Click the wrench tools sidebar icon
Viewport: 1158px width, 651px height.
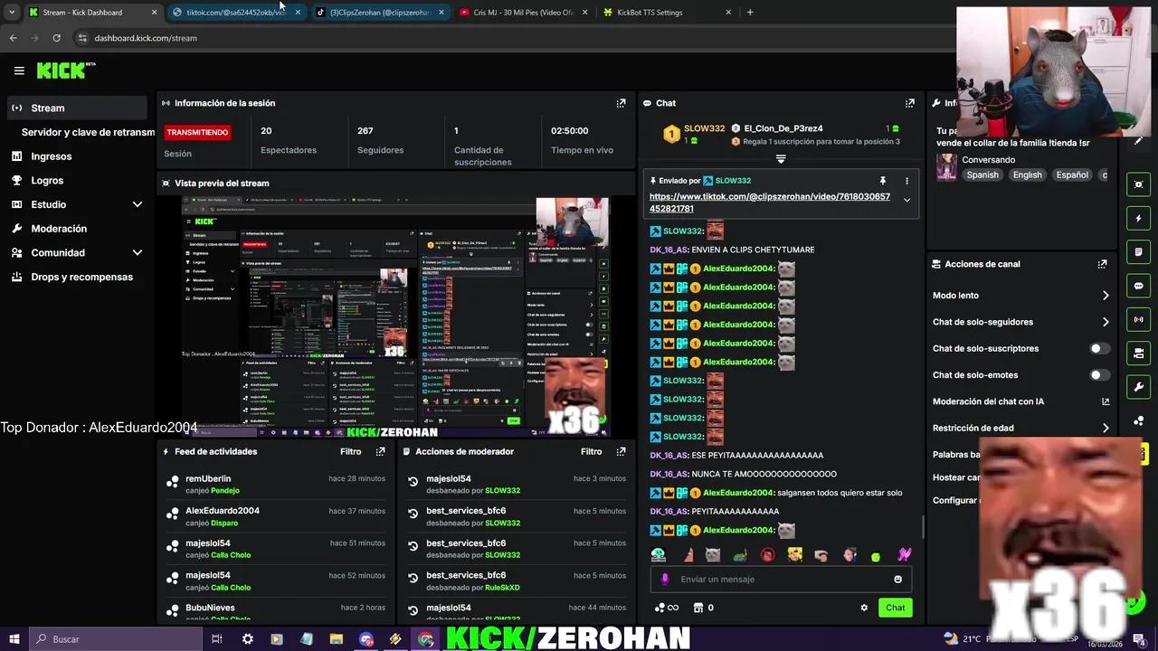[x=1139, y=387]
